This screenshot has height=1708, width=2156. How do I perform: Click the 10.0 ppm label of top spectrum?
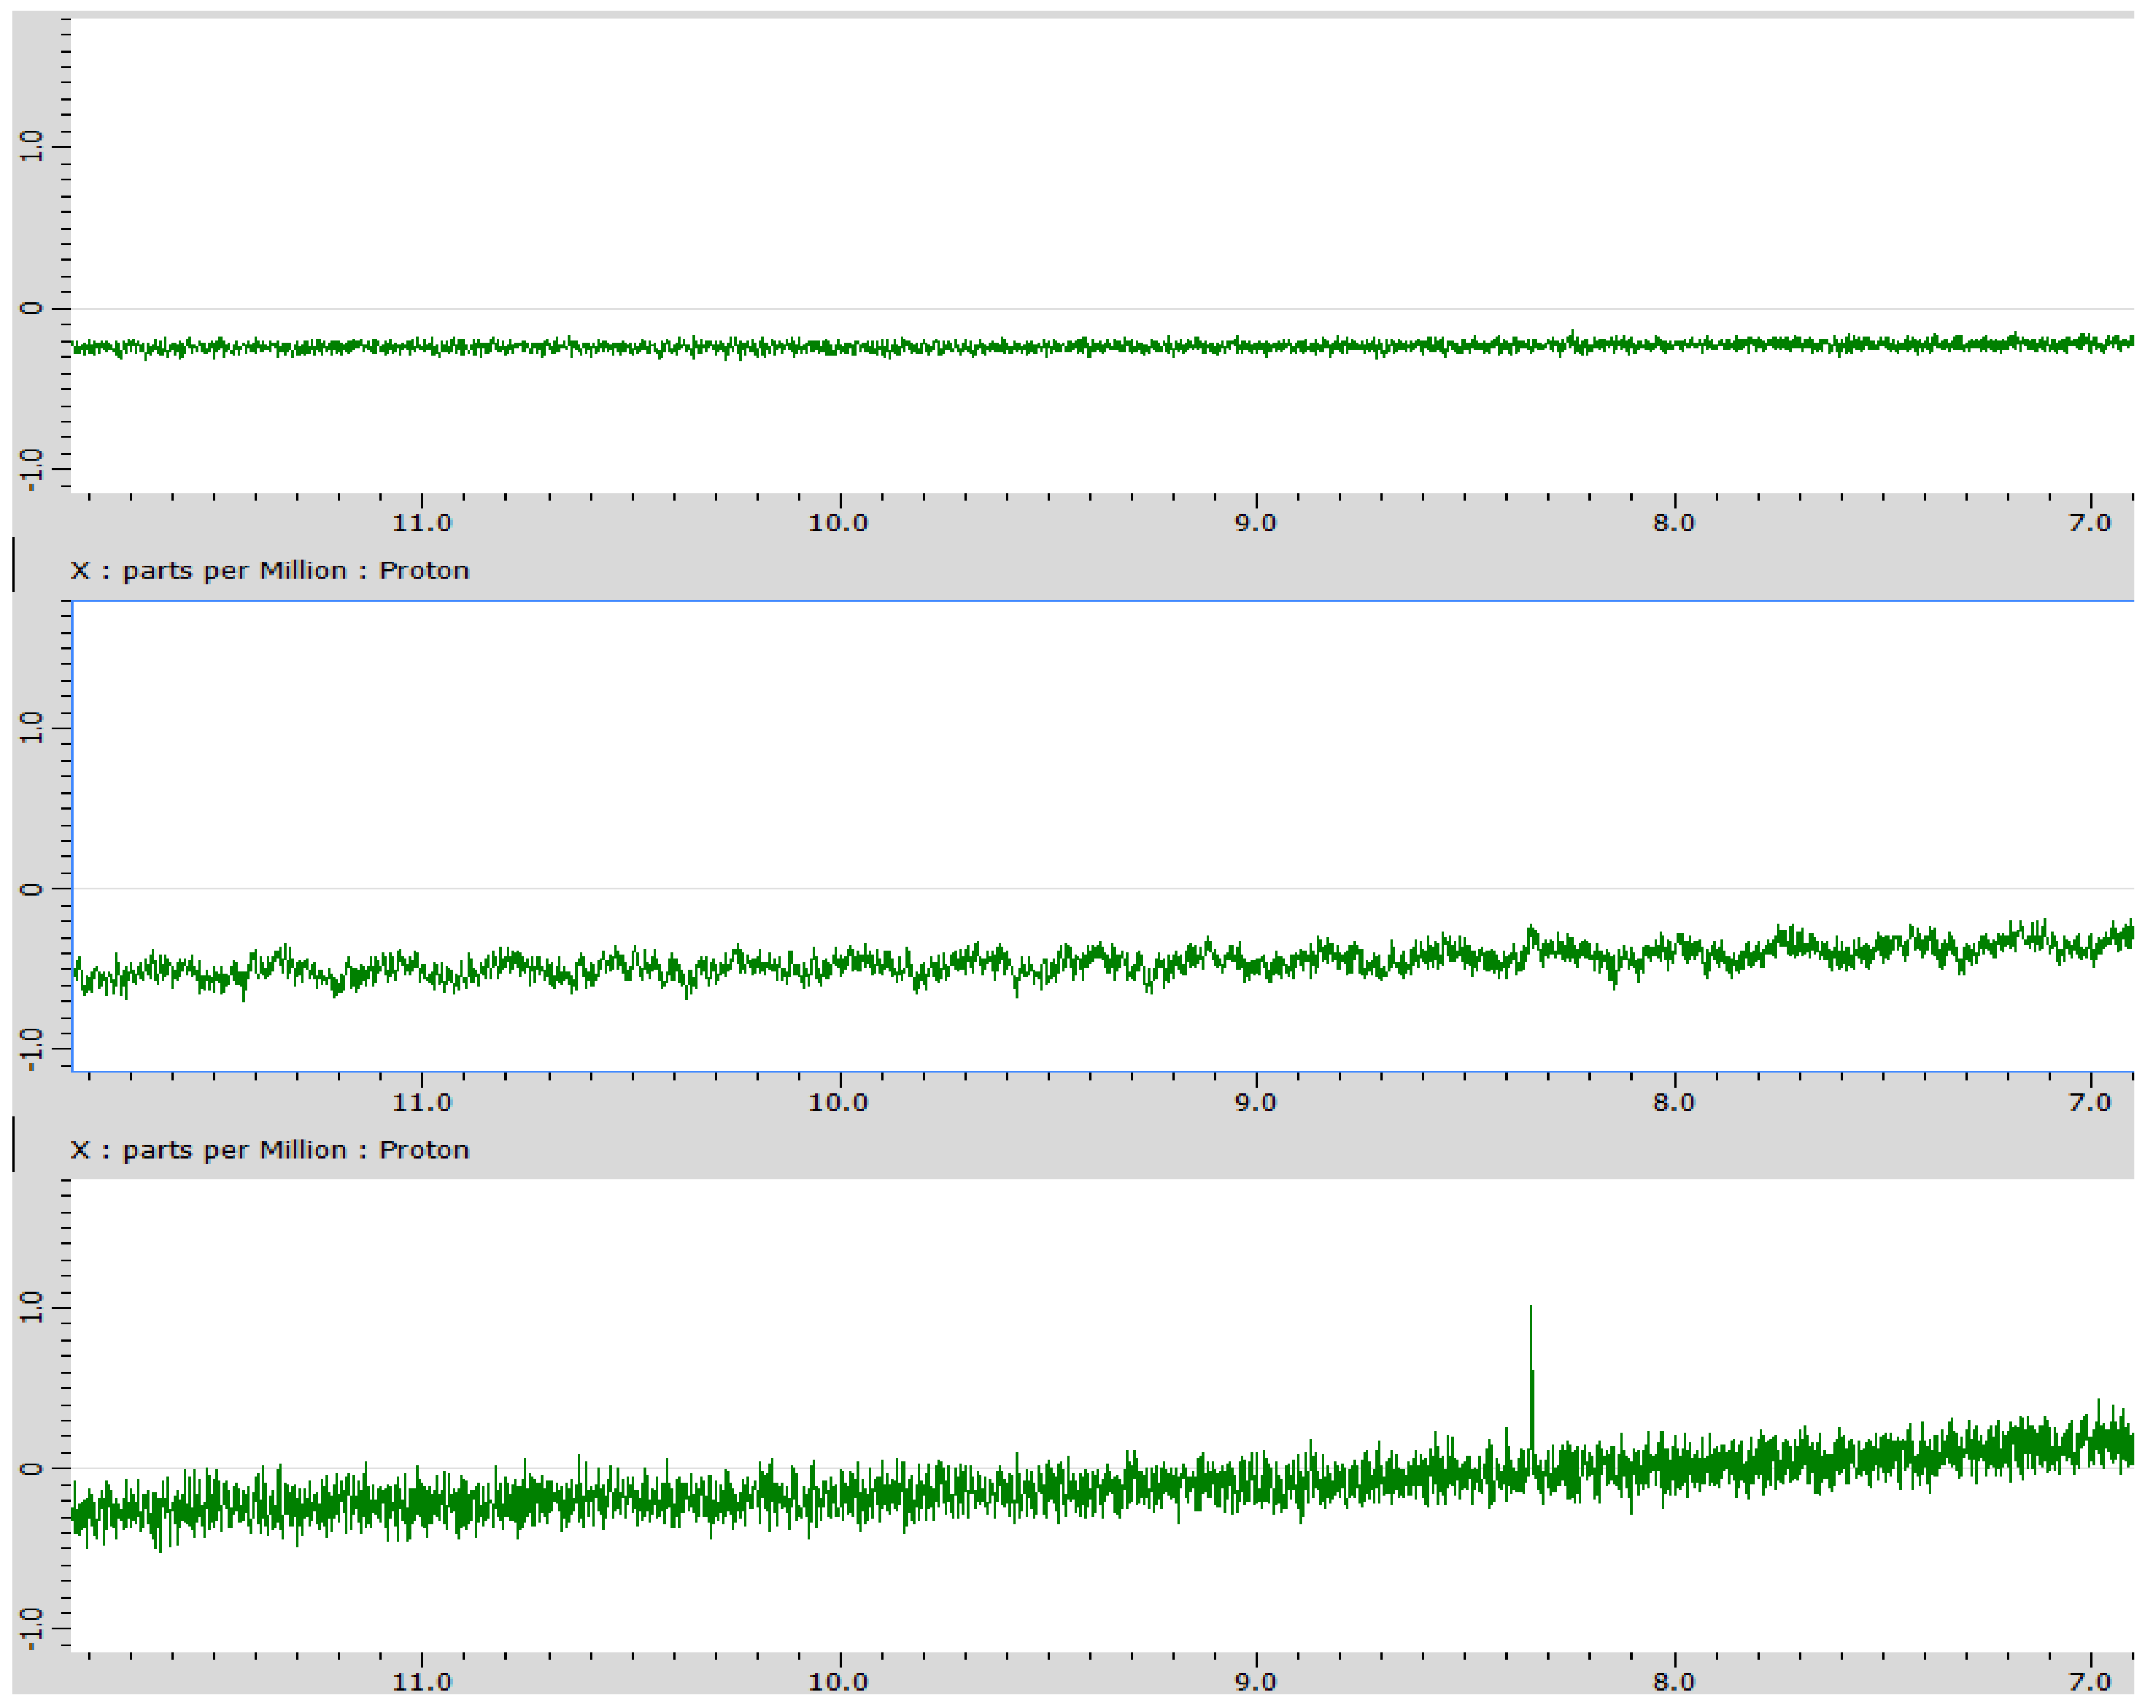(x=838, y=523)
